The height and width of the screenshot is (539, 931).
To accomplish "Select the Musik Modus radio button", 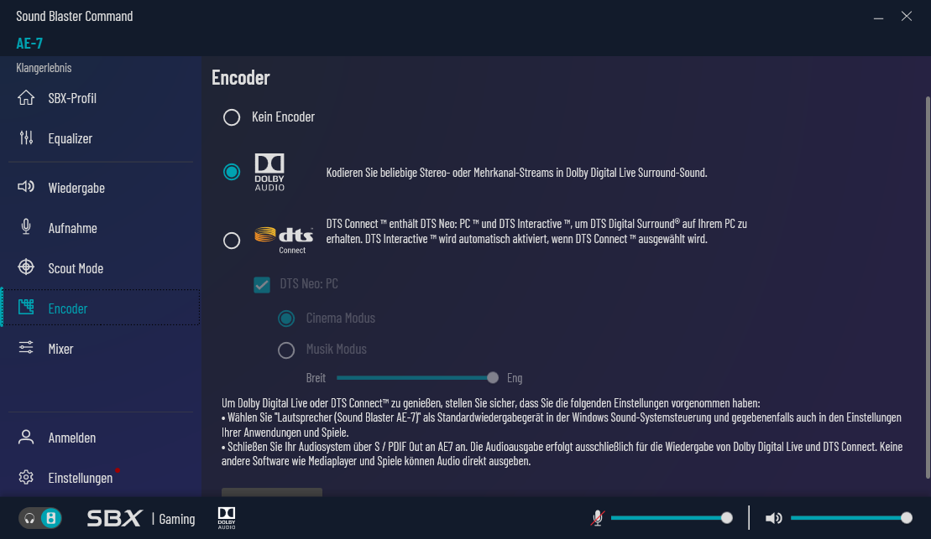I will point(286,350).
